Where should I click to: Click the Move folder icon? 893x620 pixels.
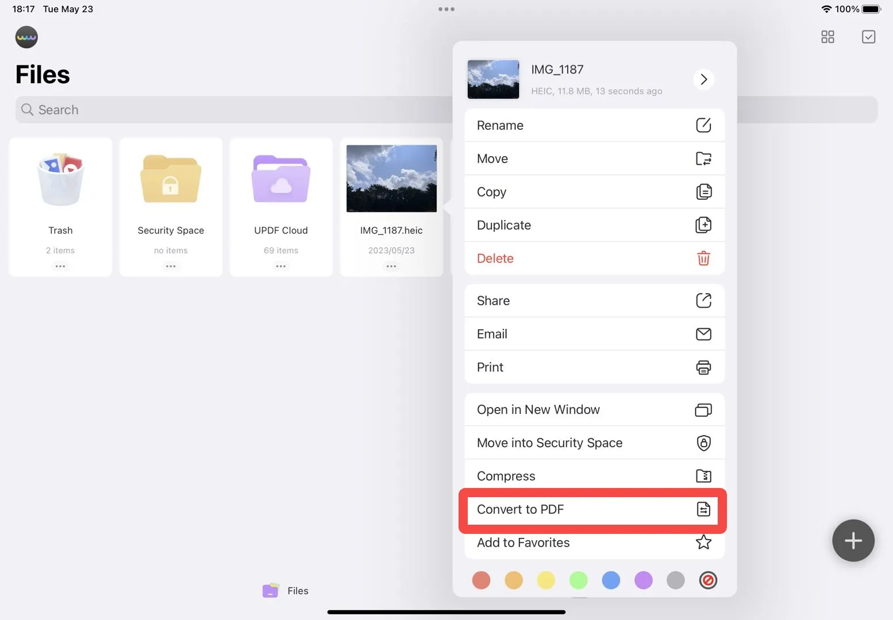click(x=703, y=158)
